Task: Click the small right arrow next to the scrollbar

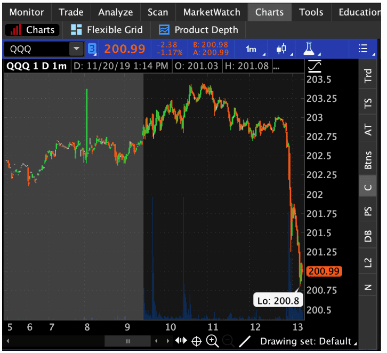Action: pyautogui.click(x=168, y=341)
